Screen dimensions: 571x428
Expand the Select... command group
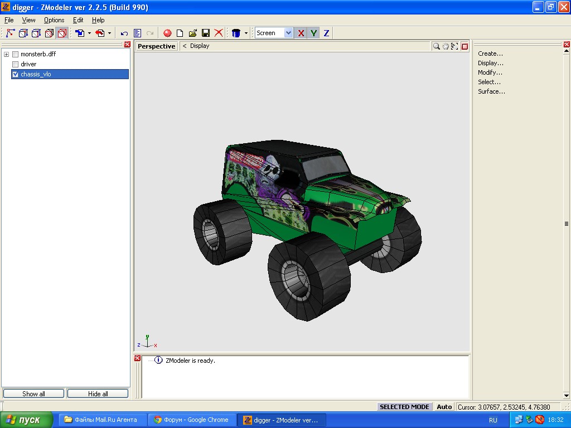[x=489, y=82]
